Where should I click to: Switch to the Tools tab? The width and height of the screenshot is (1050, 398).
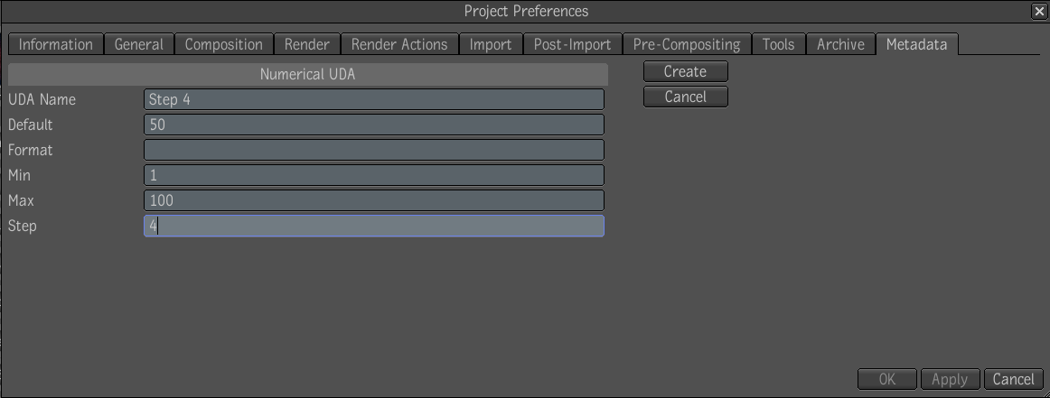tap(778, 44)
